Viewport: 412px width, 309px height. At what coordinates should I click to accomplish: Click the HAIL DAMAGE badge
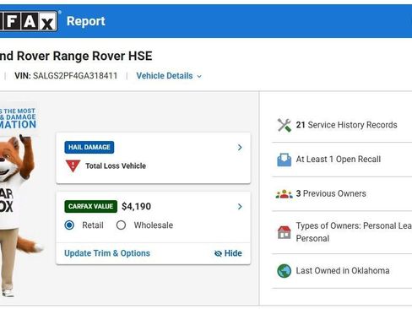(x=89, y=147)
